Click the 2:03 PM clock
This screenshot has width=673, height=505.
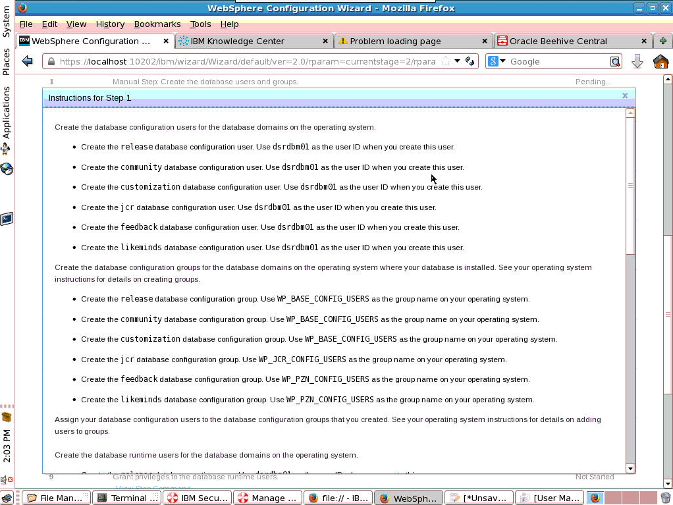click(x=7, y=446)
